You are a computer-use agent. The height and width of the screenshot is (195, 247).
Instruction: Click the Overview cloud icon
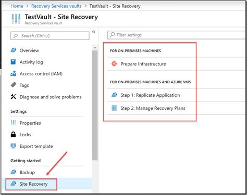(x=14, y=50)
